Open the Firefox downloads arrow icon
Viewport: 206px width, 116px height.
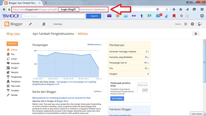coord(174,9)
